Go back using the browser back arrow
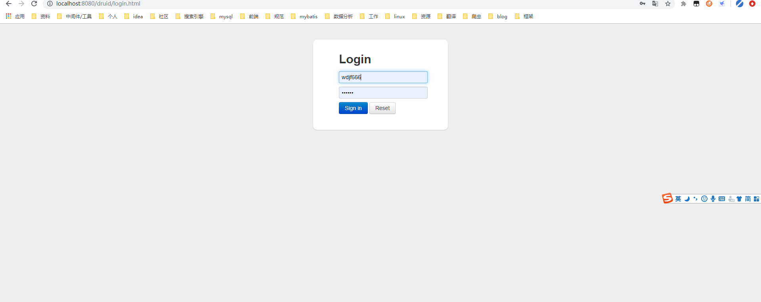761x302 pixels. pyautogui.click(x=9, y=4)
